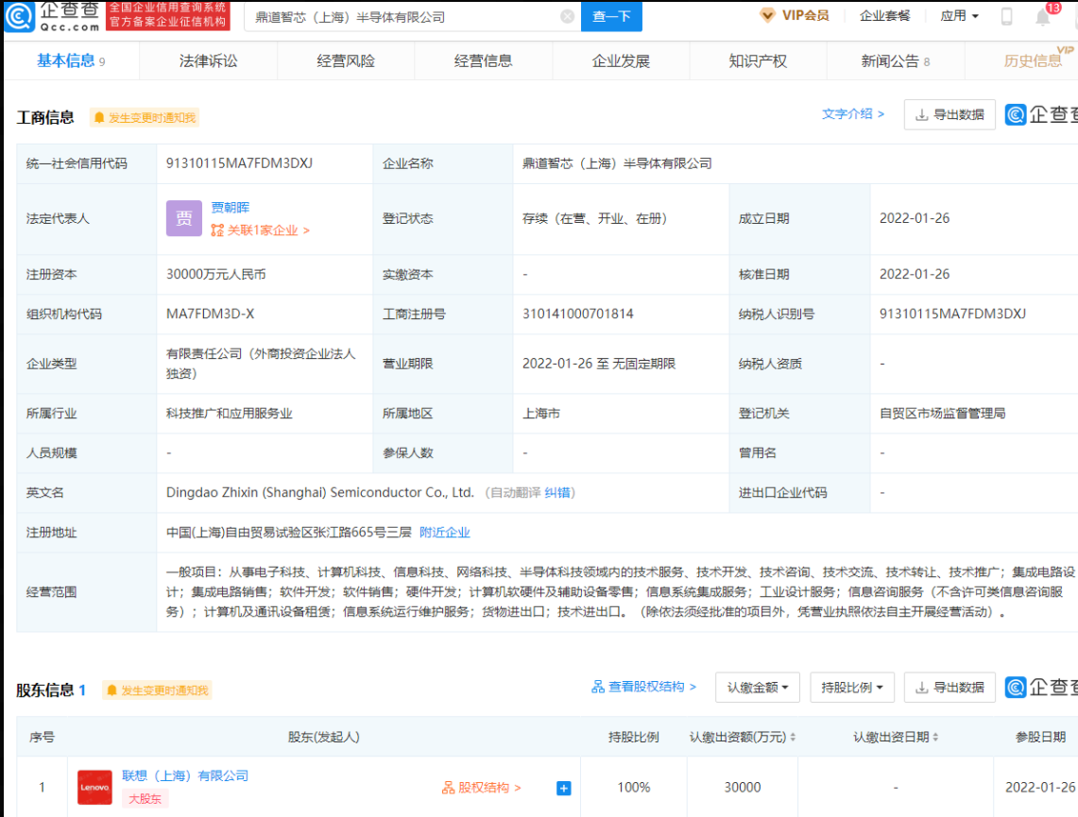This screenshot has width=1078, height=817.
Task: Click the 查一下 search button
Action: pyautogui.click(x=611, y=16)
